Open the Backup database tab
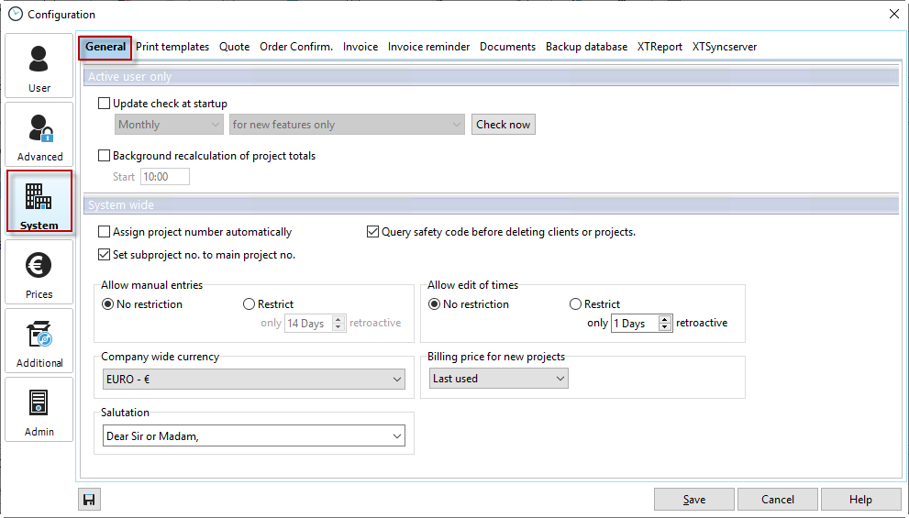This screenshot has width=909, height=518. pyautogui.click(x=586, y=47)
